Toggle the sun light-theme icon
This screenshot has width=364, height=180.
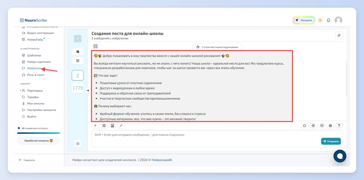(x=320, y=20)
